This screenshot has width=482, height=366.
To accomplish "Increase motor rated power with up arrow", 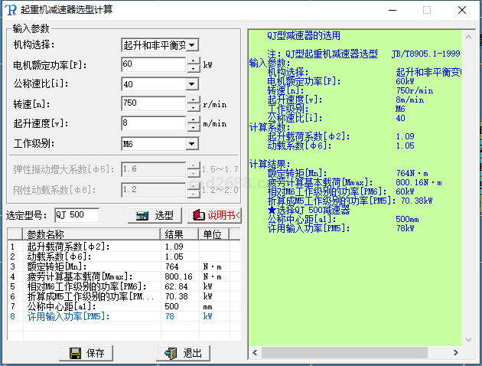I will pos(194,60).
